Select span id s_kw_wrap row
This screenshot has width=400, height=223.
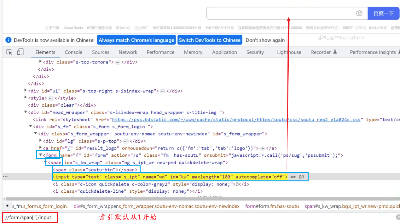coord(137,163)
